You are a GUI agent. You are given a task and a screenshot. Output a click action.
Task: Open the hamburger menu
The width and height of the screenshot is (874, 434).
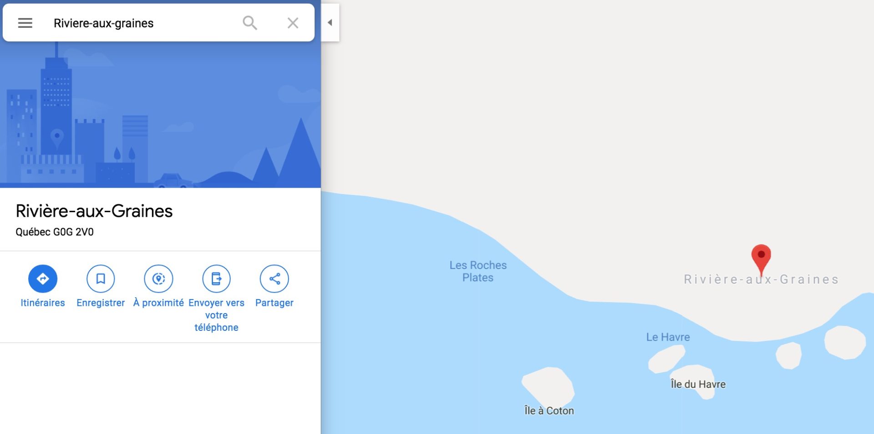(25, 23)
